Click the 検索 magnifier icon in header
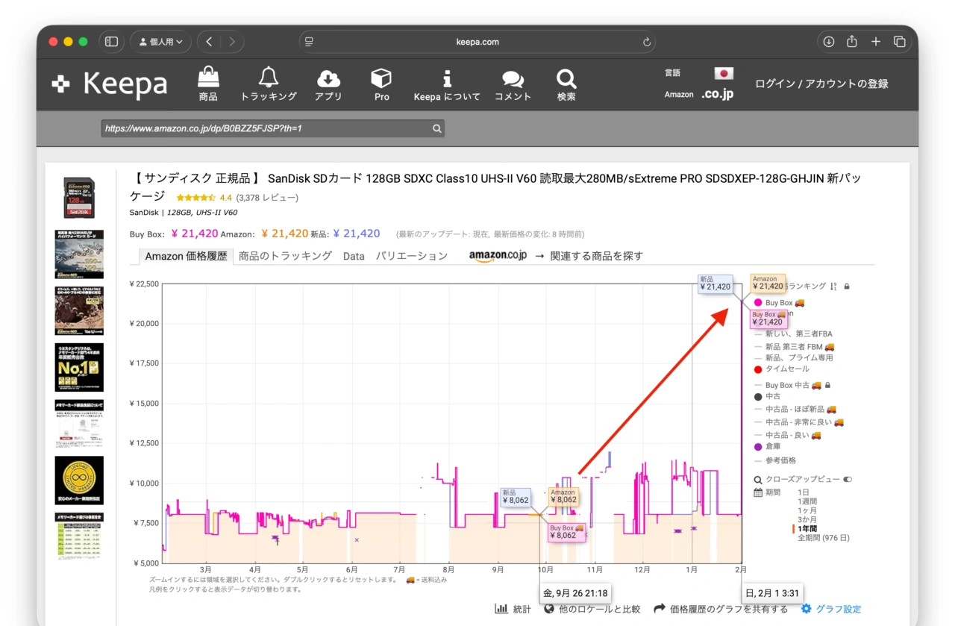The width and height of the screenshot is (955, 626). click(x=566, y=78)
